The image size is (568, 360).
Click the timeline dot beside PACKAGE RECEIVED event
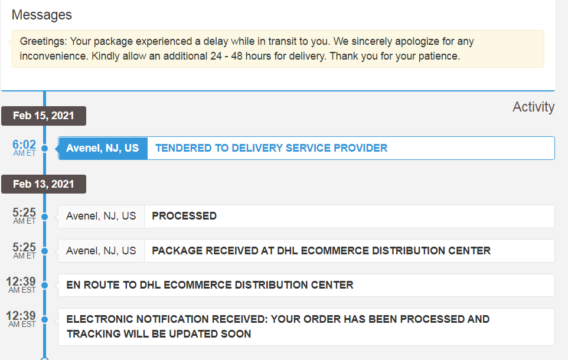(44, 251)
